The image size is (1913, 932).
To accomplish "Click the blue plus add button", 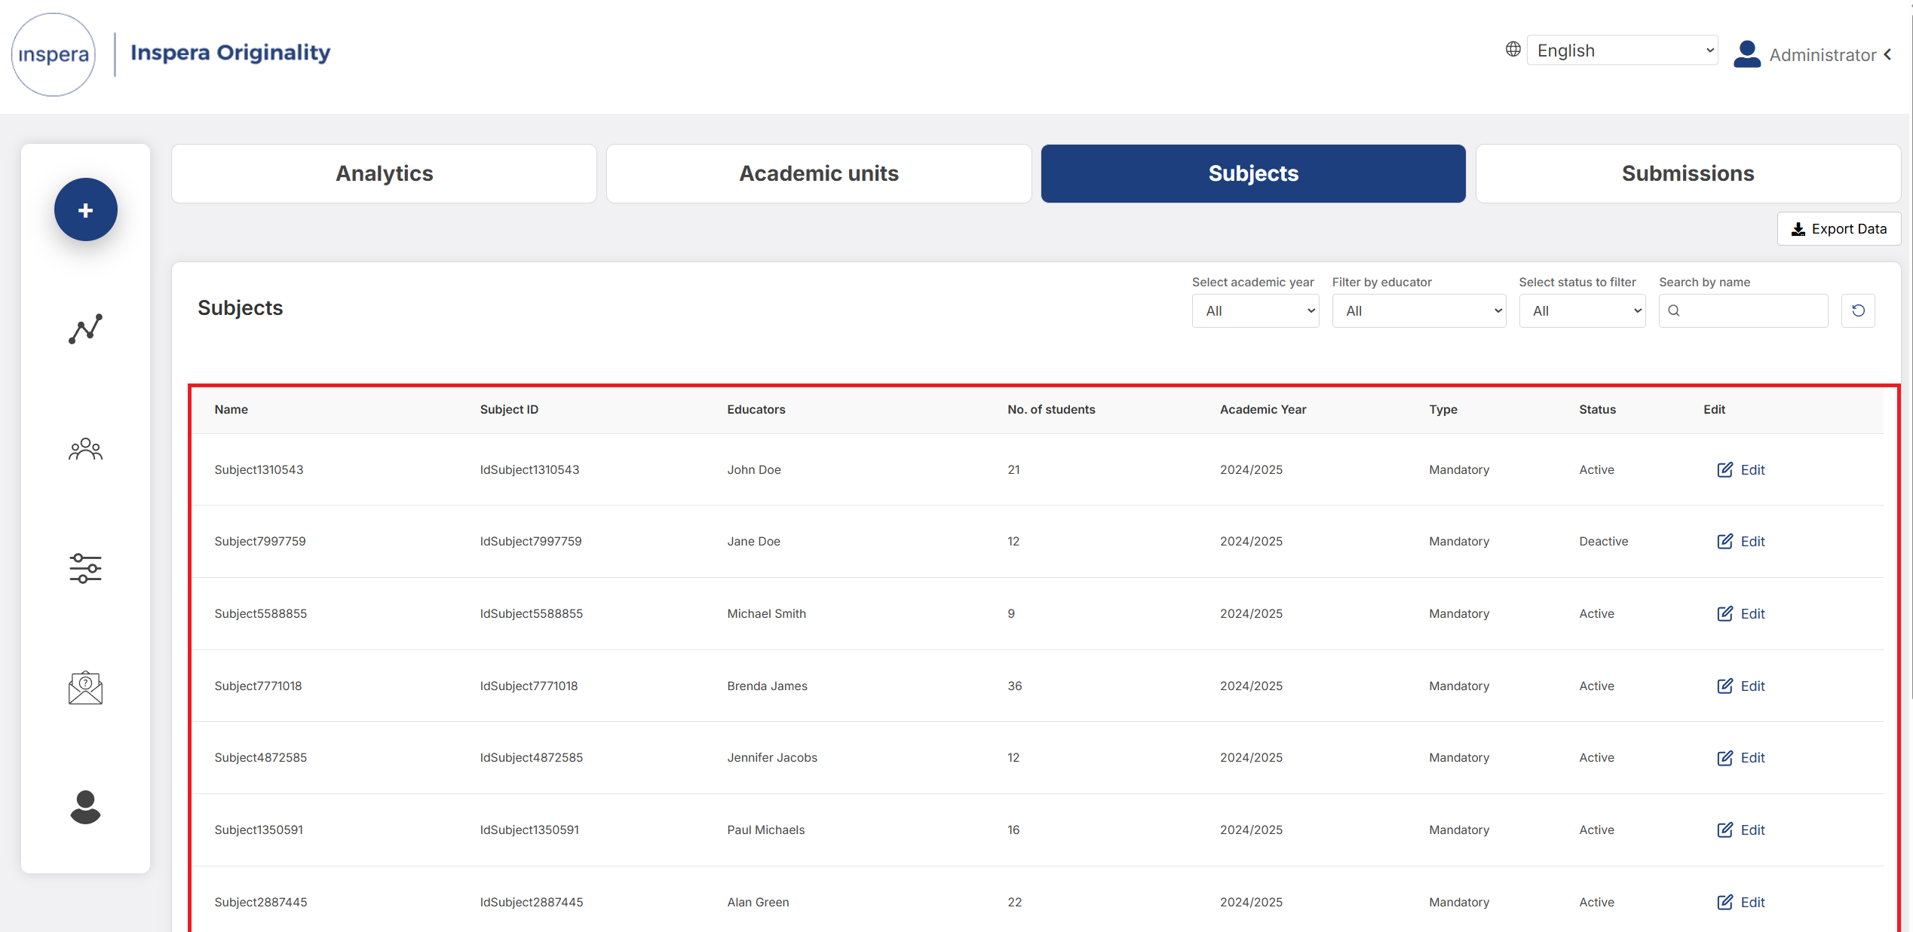I will tap(85, 209).
